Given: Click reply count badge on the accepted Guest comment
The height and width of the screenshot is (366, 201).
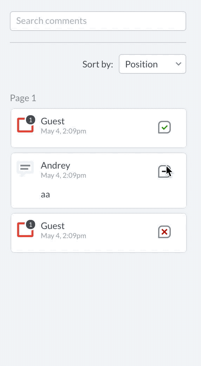Looking at the screenshot, I should [31, 120].
